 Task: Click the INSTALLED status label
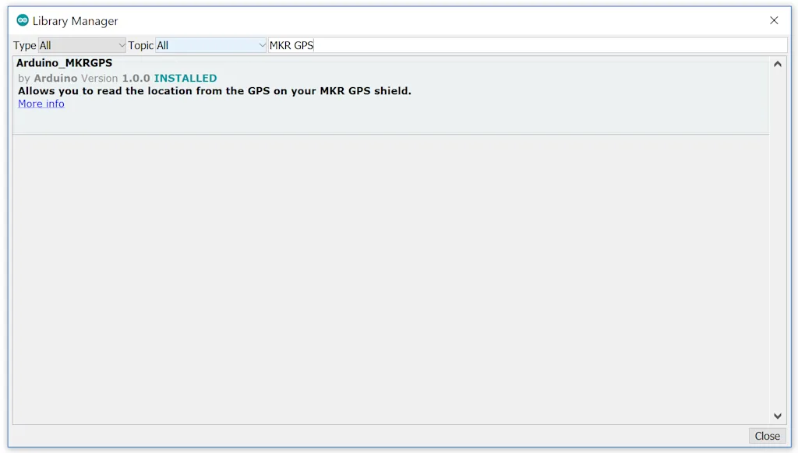(185, 79)
